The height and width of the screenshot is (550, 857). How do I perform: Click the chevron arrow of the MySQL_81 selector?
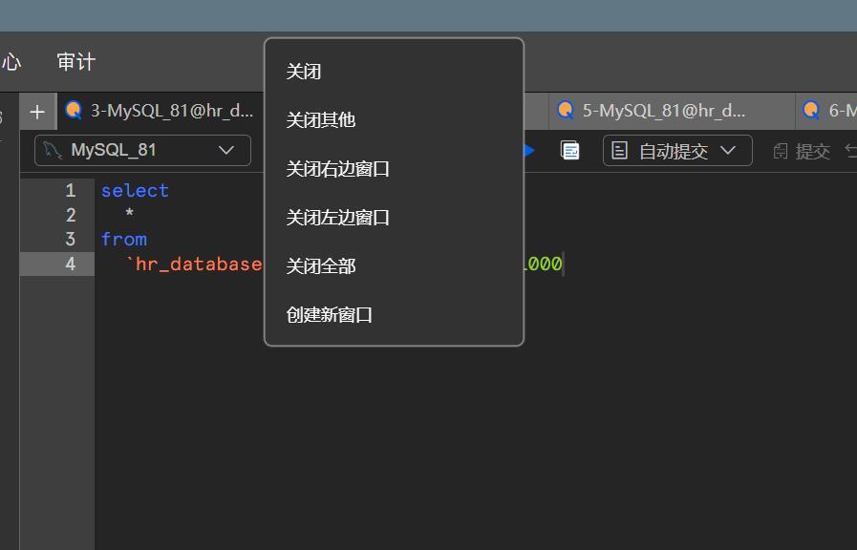tap(226, 150)
